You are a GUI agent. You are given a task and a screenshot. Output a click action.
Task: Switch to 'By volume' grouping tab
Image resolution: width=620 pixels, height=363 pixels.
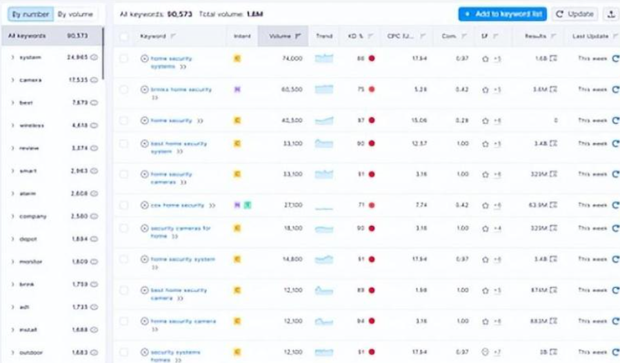point(75,14)
